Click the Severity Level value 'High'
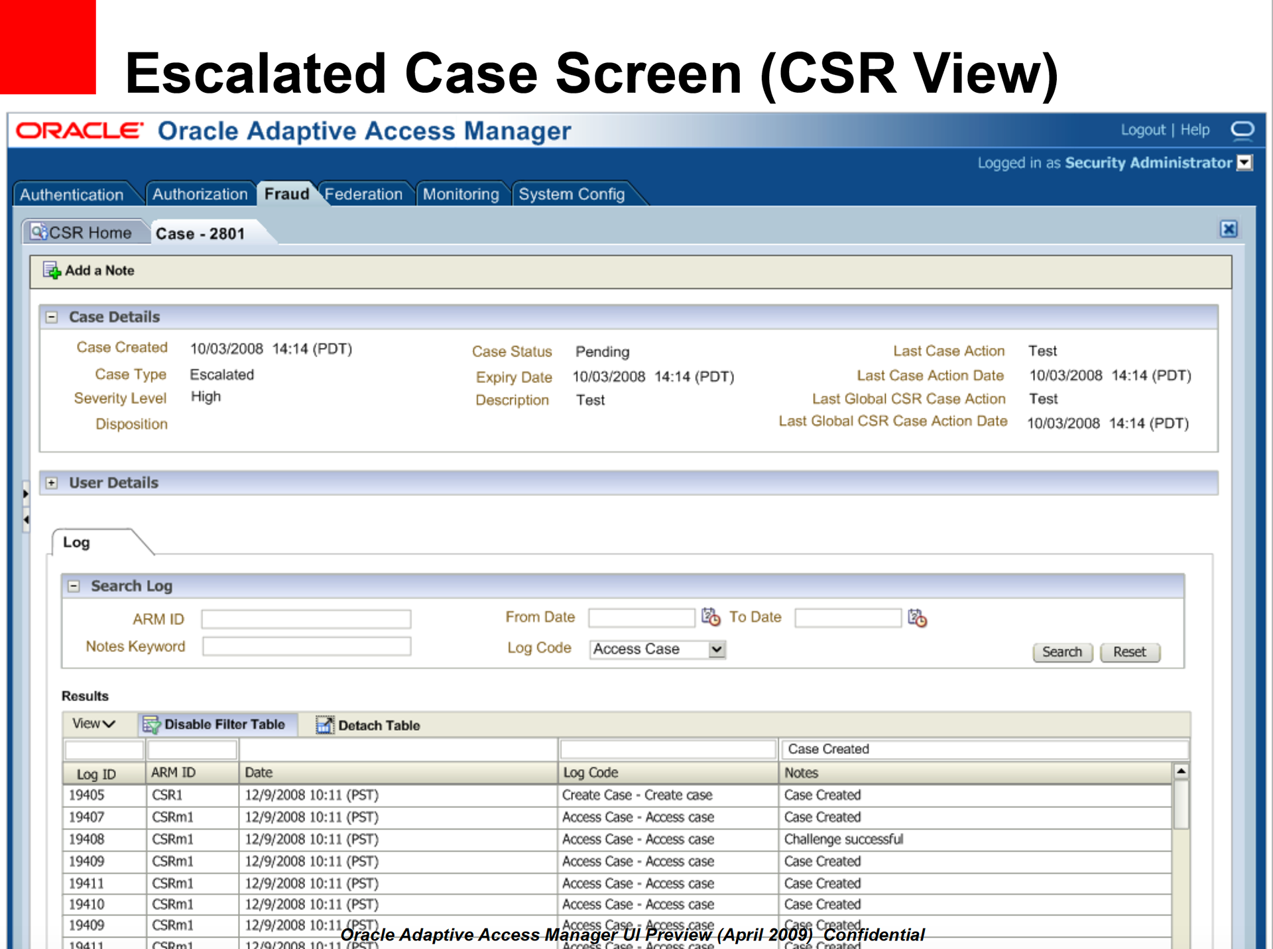 [x=206, y=397]
